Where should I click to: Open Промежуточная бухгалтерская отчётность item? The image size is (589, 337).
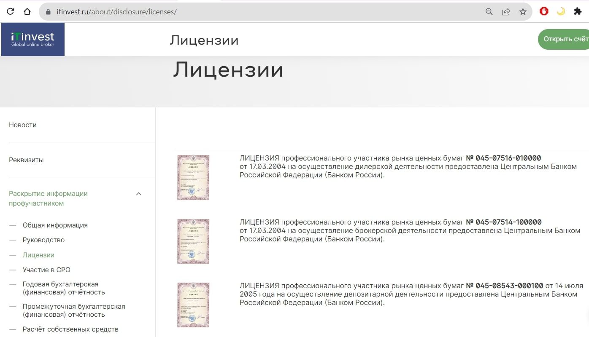(74, 310)
